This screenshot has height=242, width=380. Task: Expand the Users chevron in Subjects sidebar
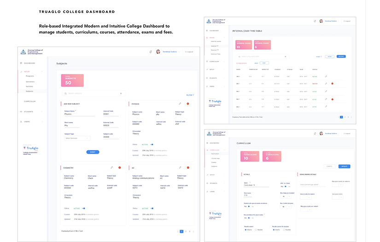point(42,122)
